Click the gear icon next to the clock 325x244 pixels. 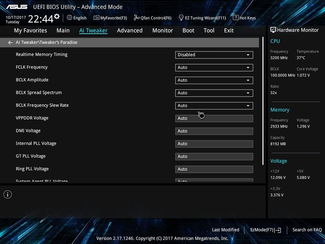point(57,17)
